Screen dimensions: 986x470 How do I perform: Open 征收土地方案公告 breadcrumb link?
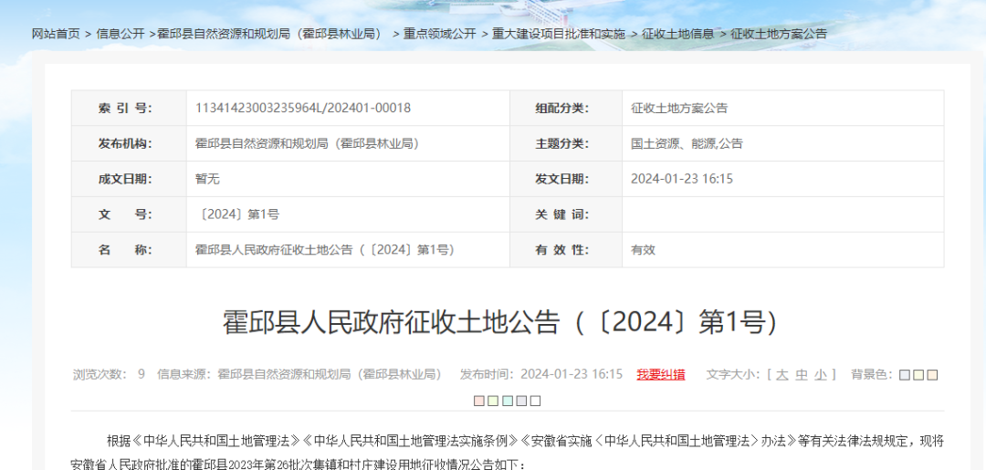779,34
